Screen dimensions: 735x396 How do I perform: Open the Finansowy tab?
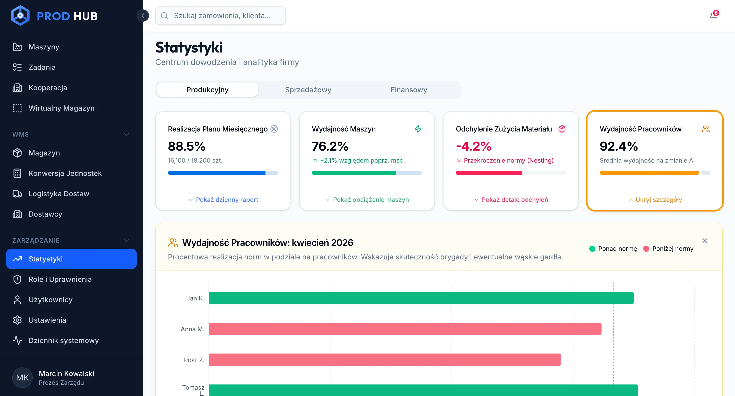[x=409, y=89]
